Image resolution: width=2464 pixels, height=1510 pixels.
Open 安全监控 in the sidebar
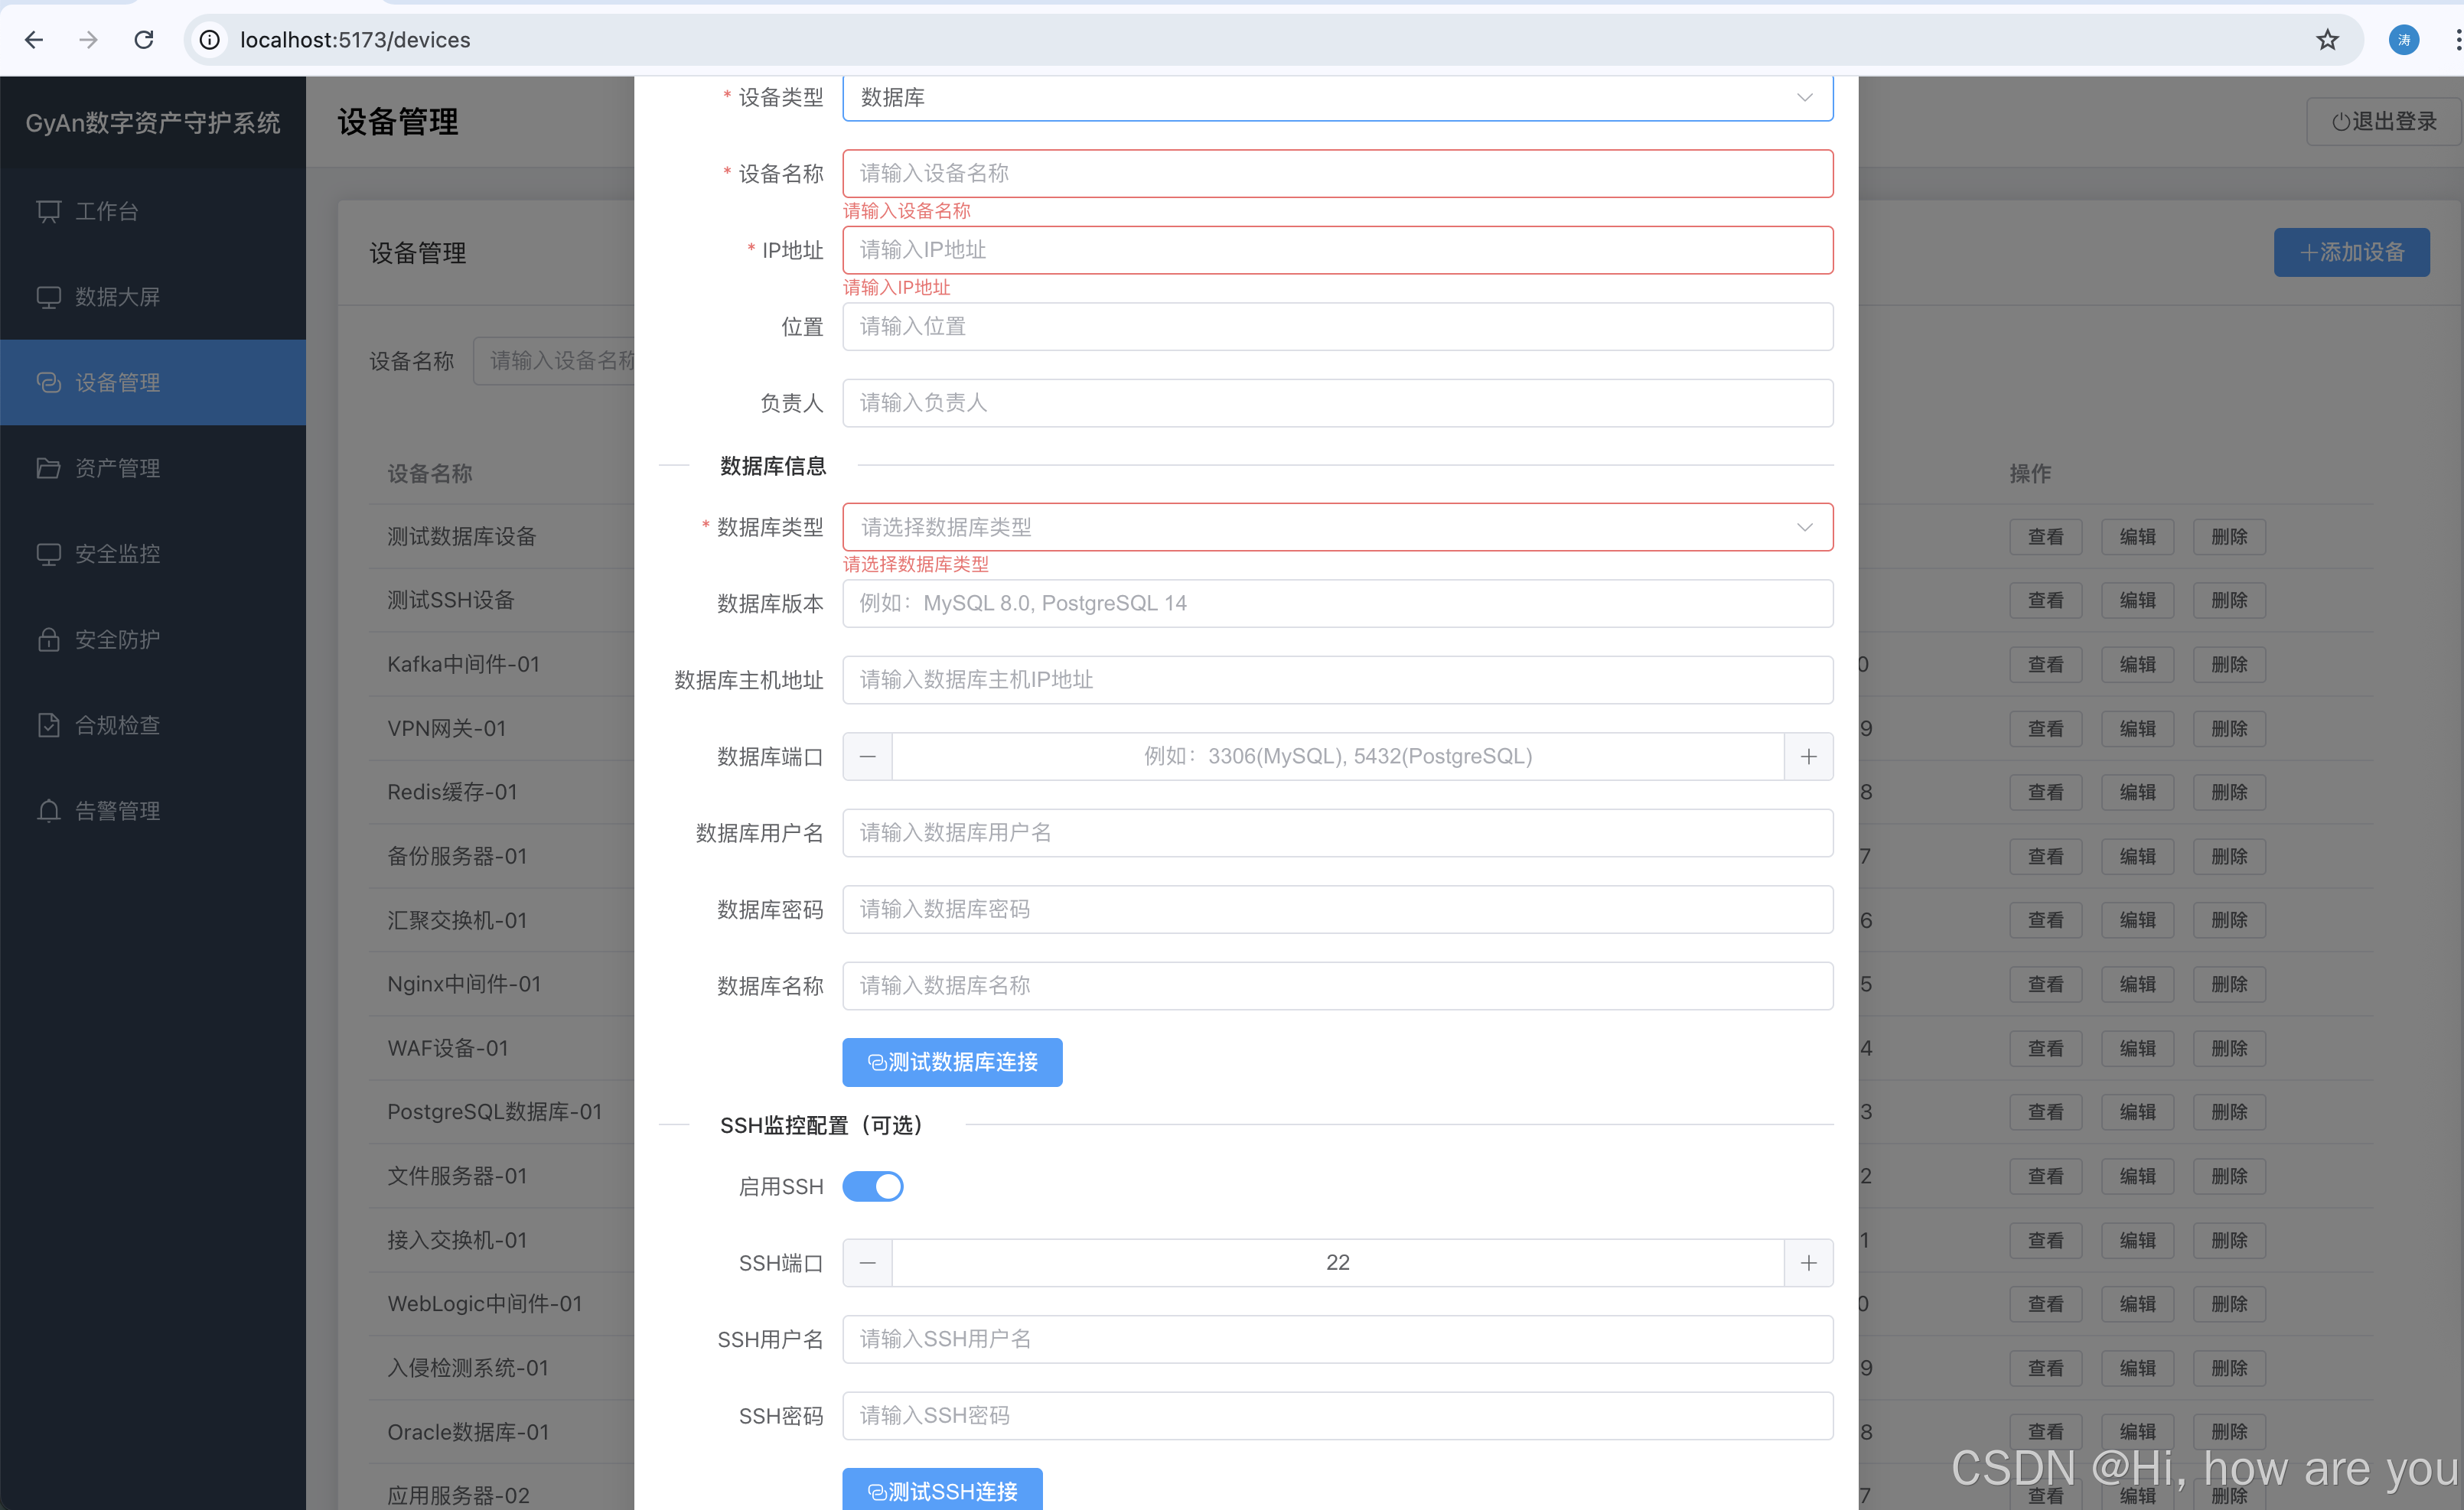coord(117,554)
